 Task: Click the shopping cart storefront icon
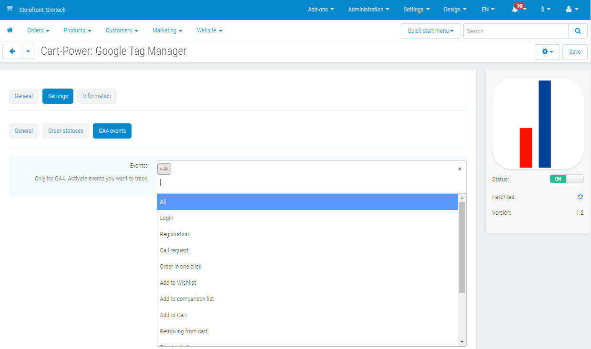coord(9,9)
